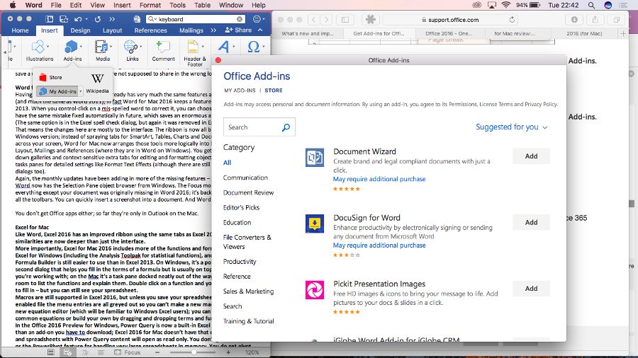Open the Table menu in menu bar
638x358 pixels.
202,5
